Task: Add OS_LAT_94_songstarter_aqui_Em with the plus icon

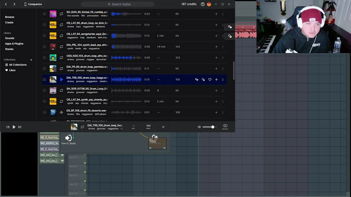Action: (x=216, y=36)
